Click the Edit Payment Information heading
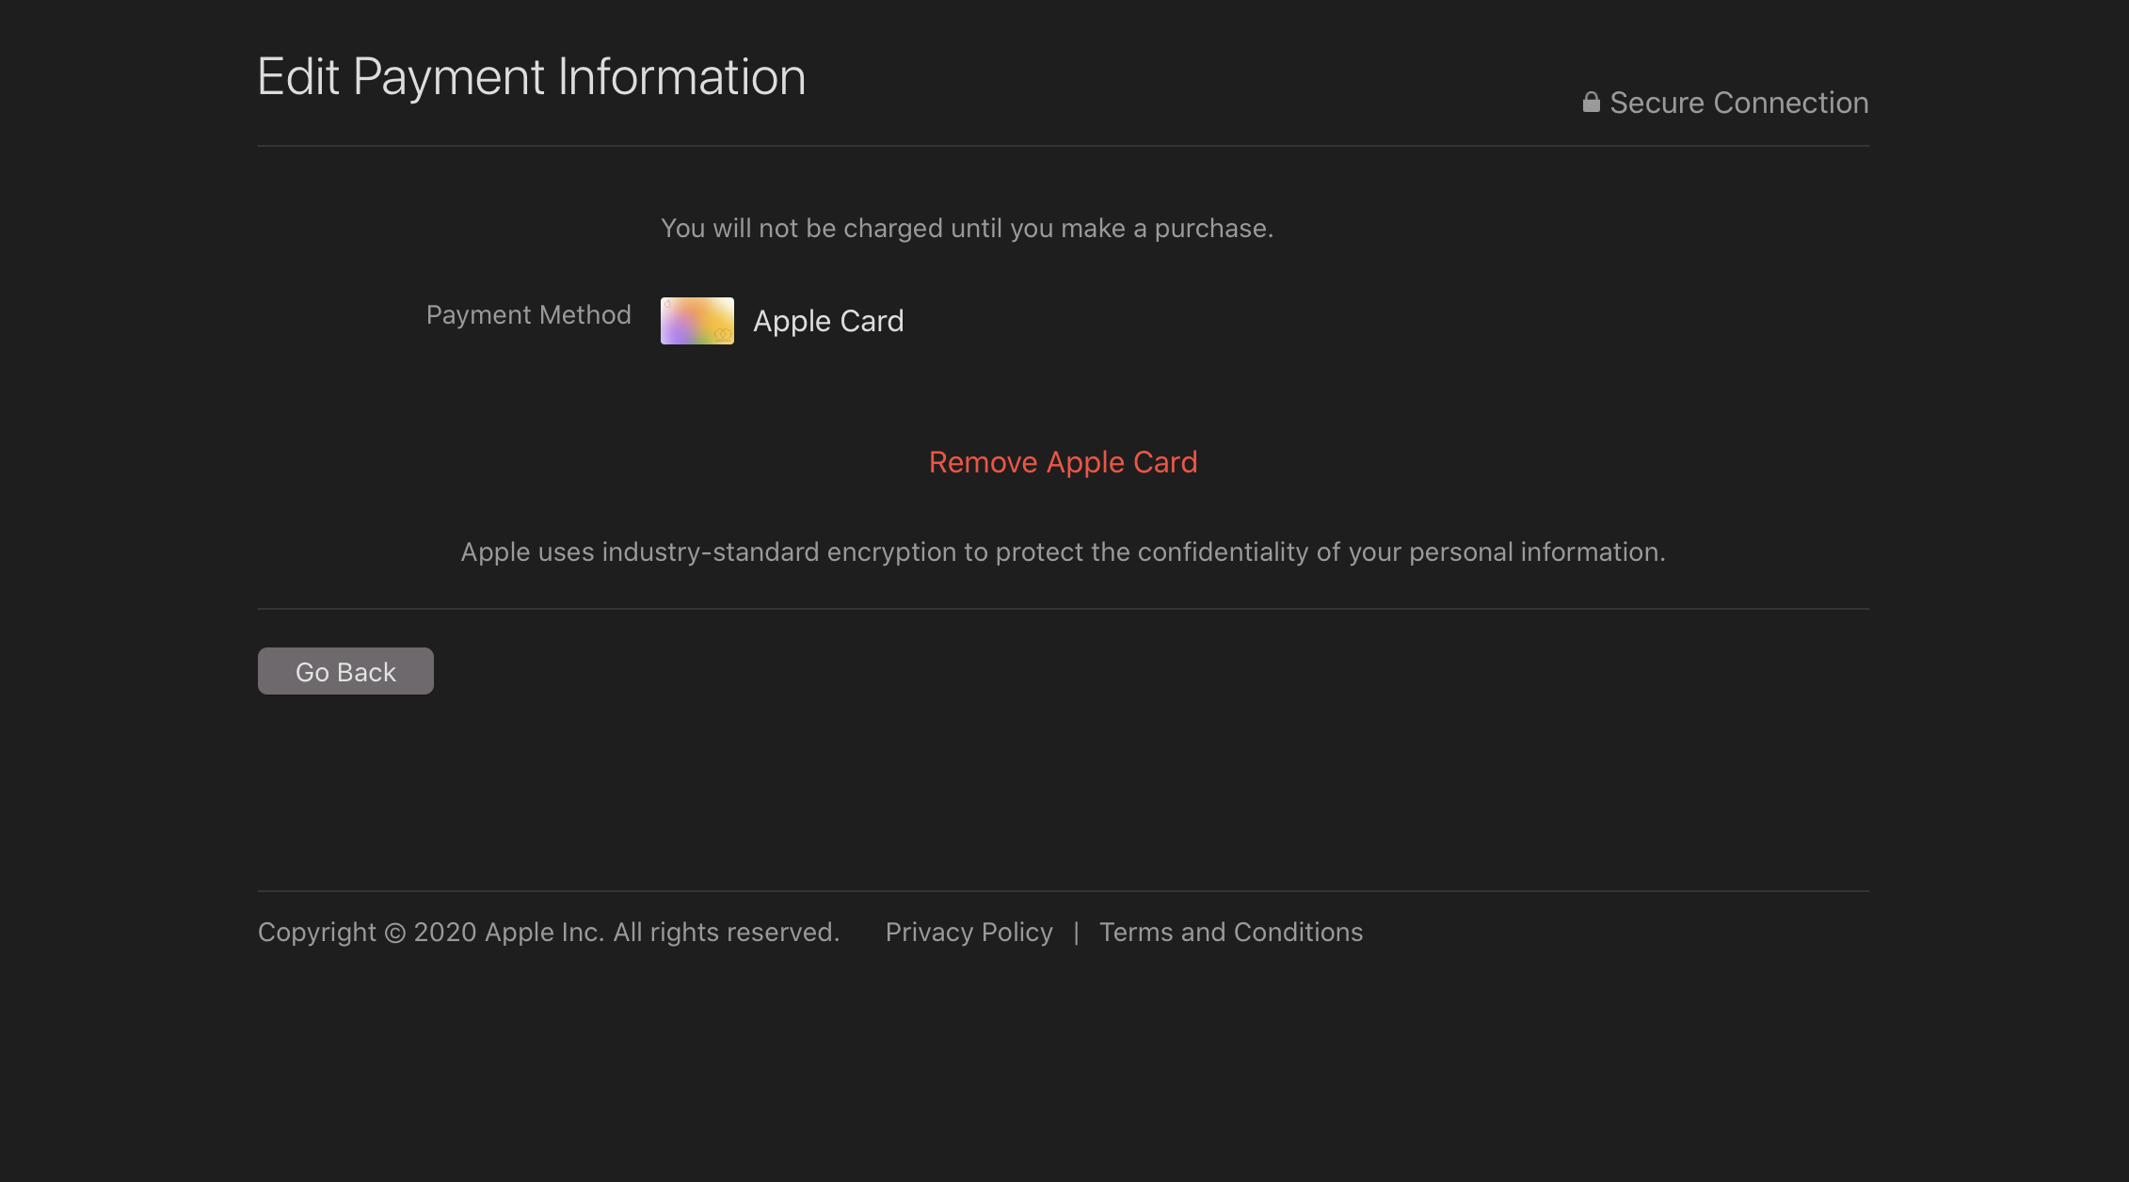 click(531, 76)
